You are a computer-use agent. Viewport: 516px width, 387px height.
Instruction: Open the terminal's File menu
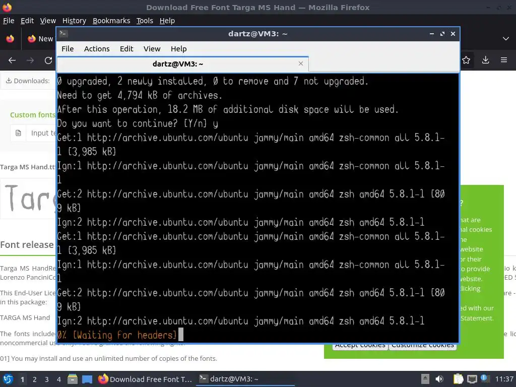pyautogui.click(x=68, y=49)
